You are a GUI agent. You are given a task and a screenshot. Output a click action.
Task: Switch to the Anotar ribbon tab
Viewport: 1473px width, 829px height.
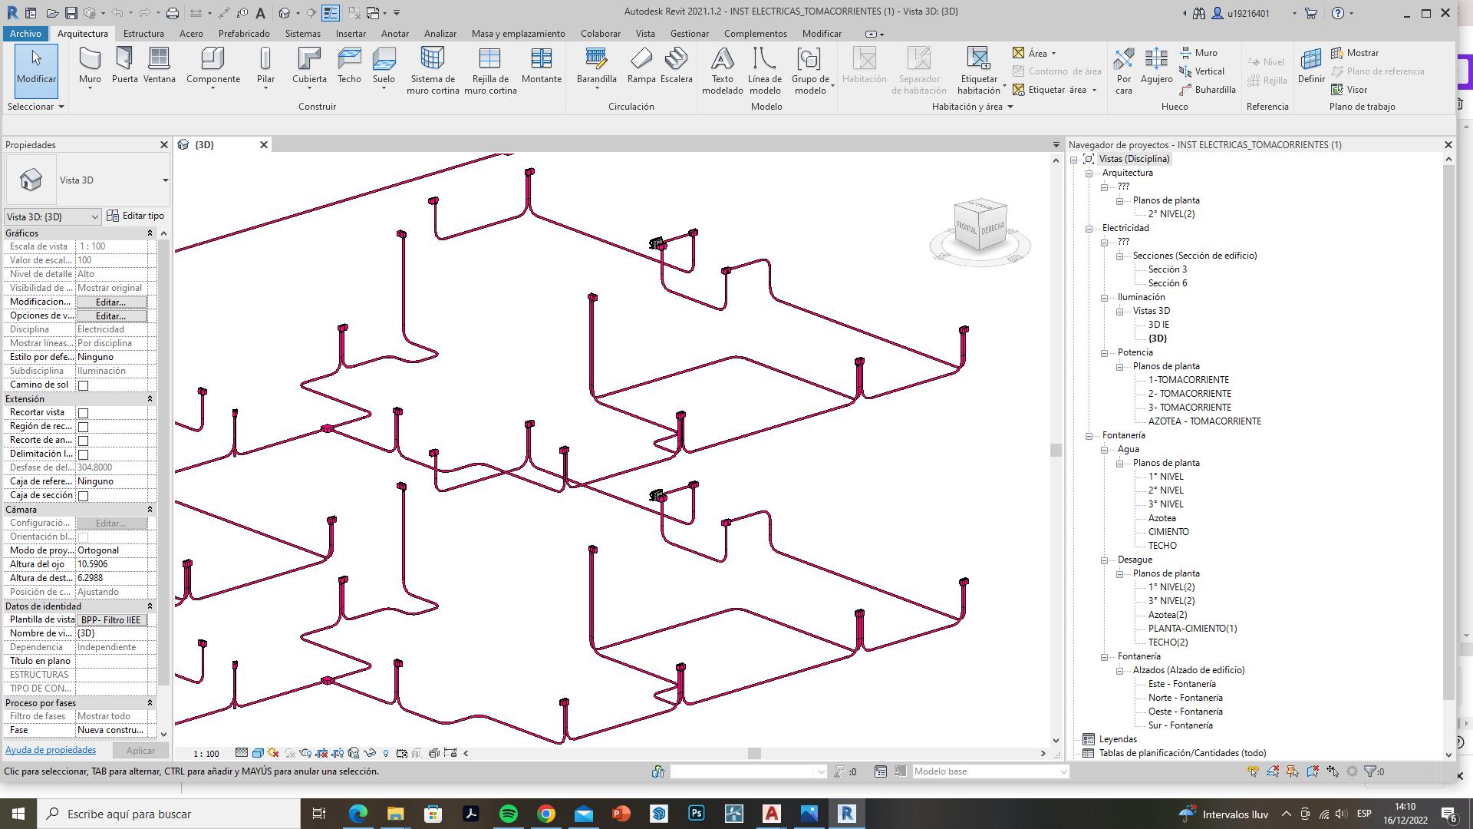point(395,34)
